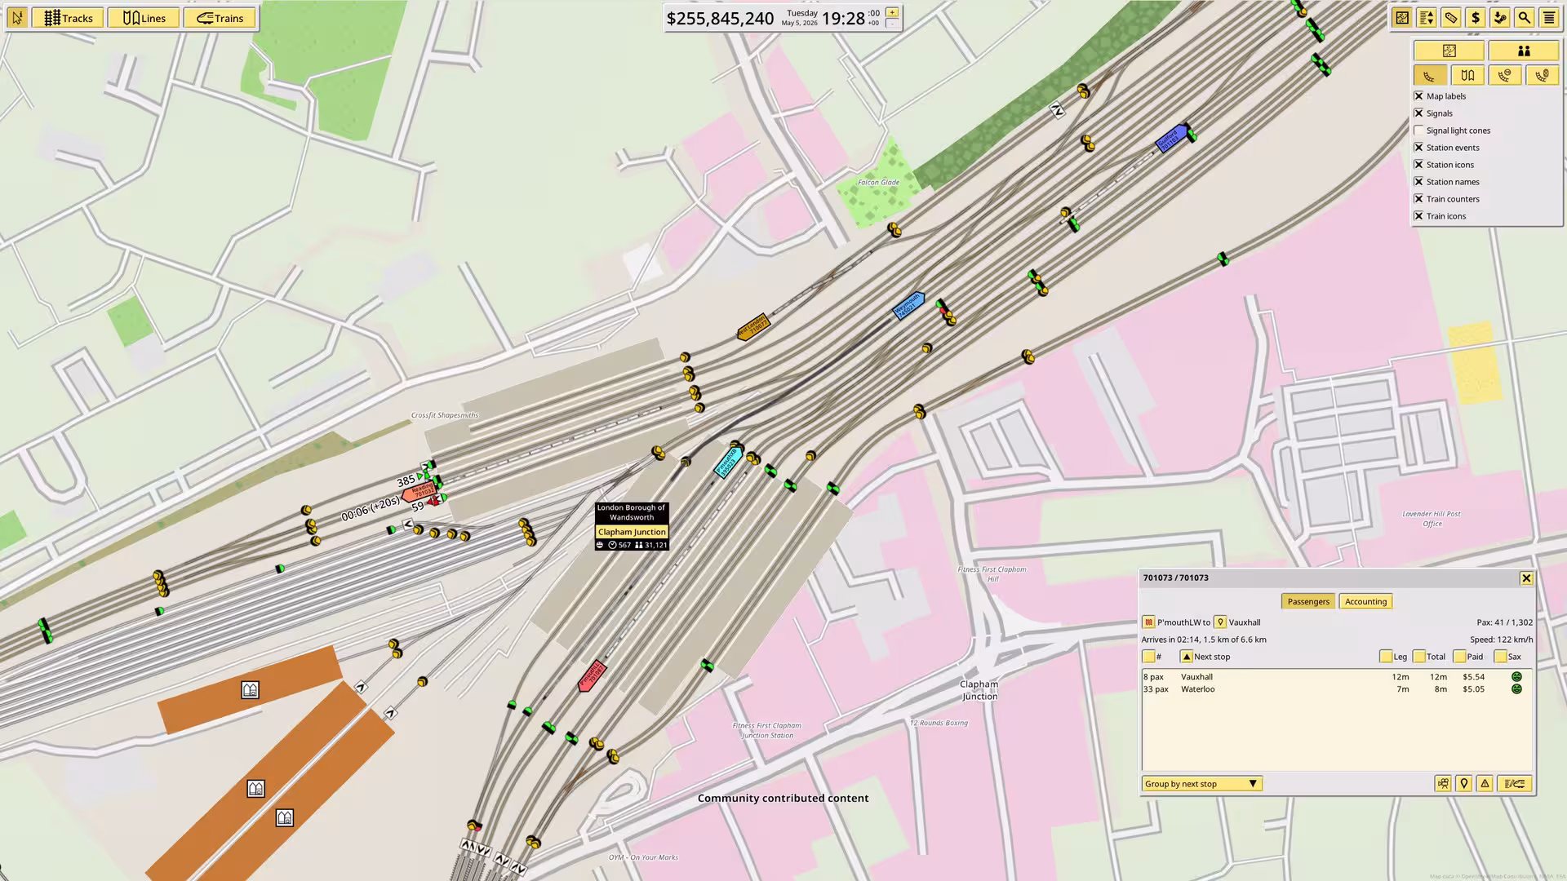1567x881 pixels.
Task: Open the Group by next stop dropdown
Action: click(1201, 784)
